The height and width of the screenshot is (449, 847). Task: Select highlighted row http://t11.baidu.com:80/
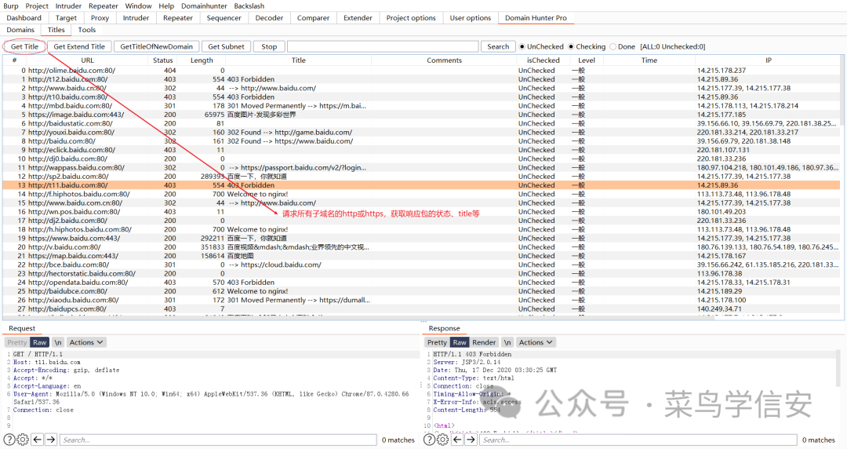pos(421,185)
